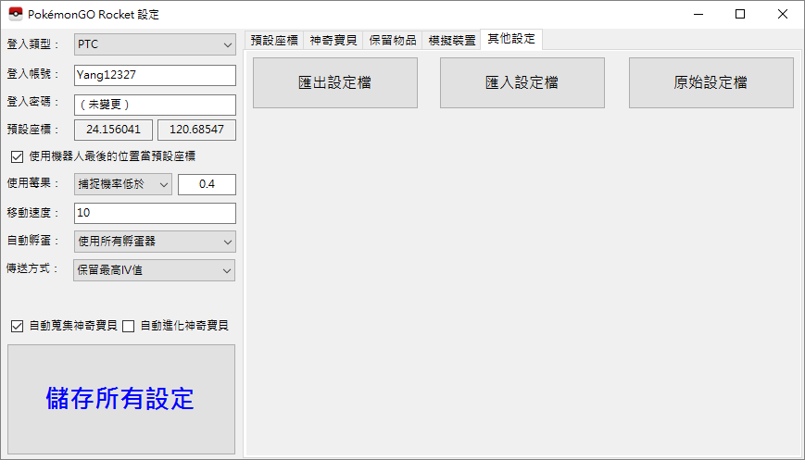This screenshot has height=460, width=805.
Task: Click the latitude field 24.156041
Action: tap(113, 130)
